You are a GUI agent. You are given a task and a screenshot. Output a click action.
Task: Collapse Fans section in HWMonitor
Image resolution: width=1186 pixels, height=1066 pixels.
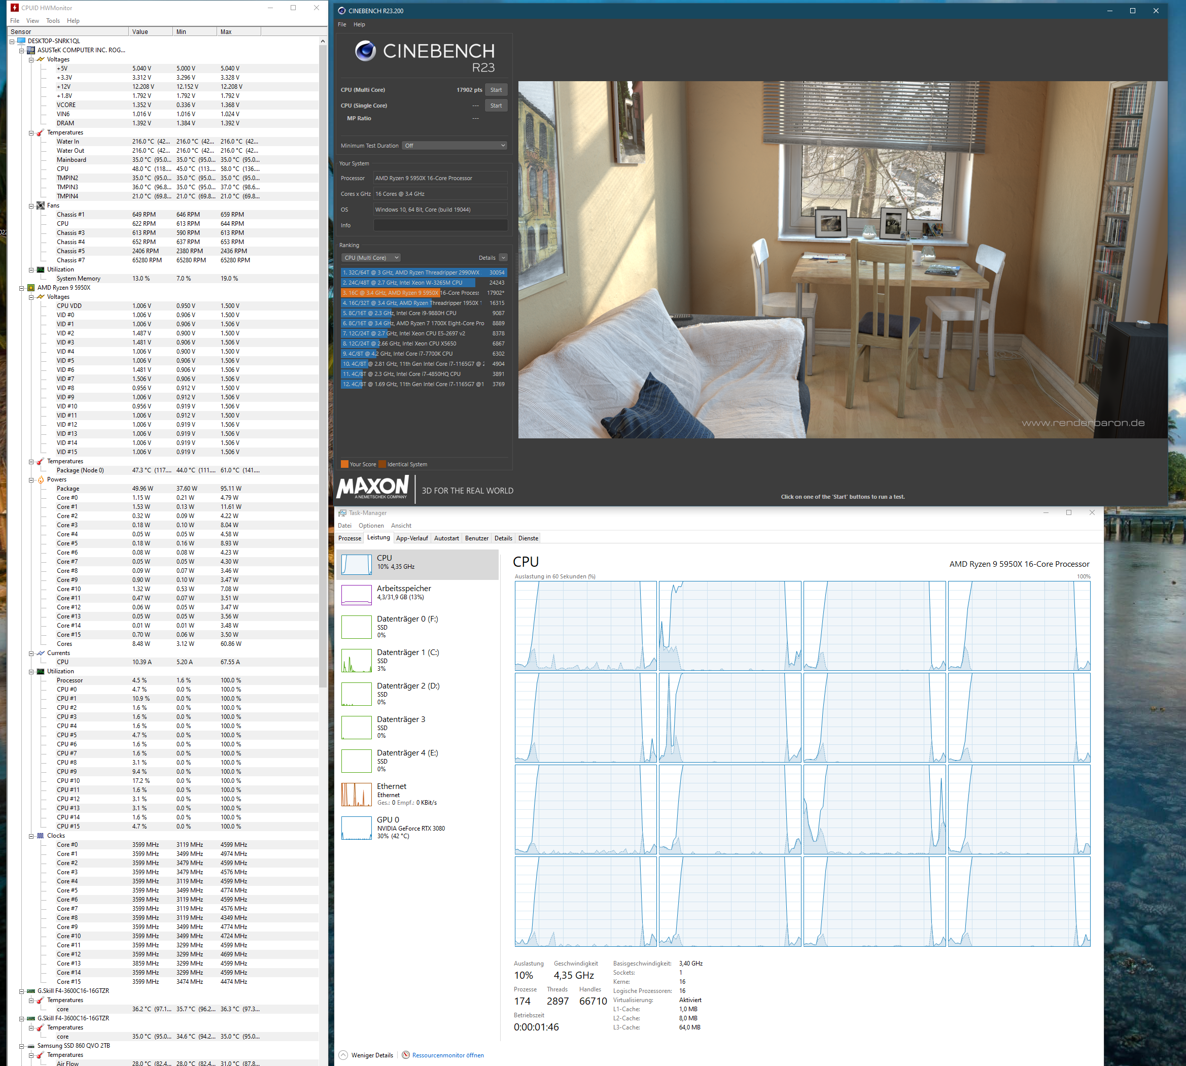[31, 205]
